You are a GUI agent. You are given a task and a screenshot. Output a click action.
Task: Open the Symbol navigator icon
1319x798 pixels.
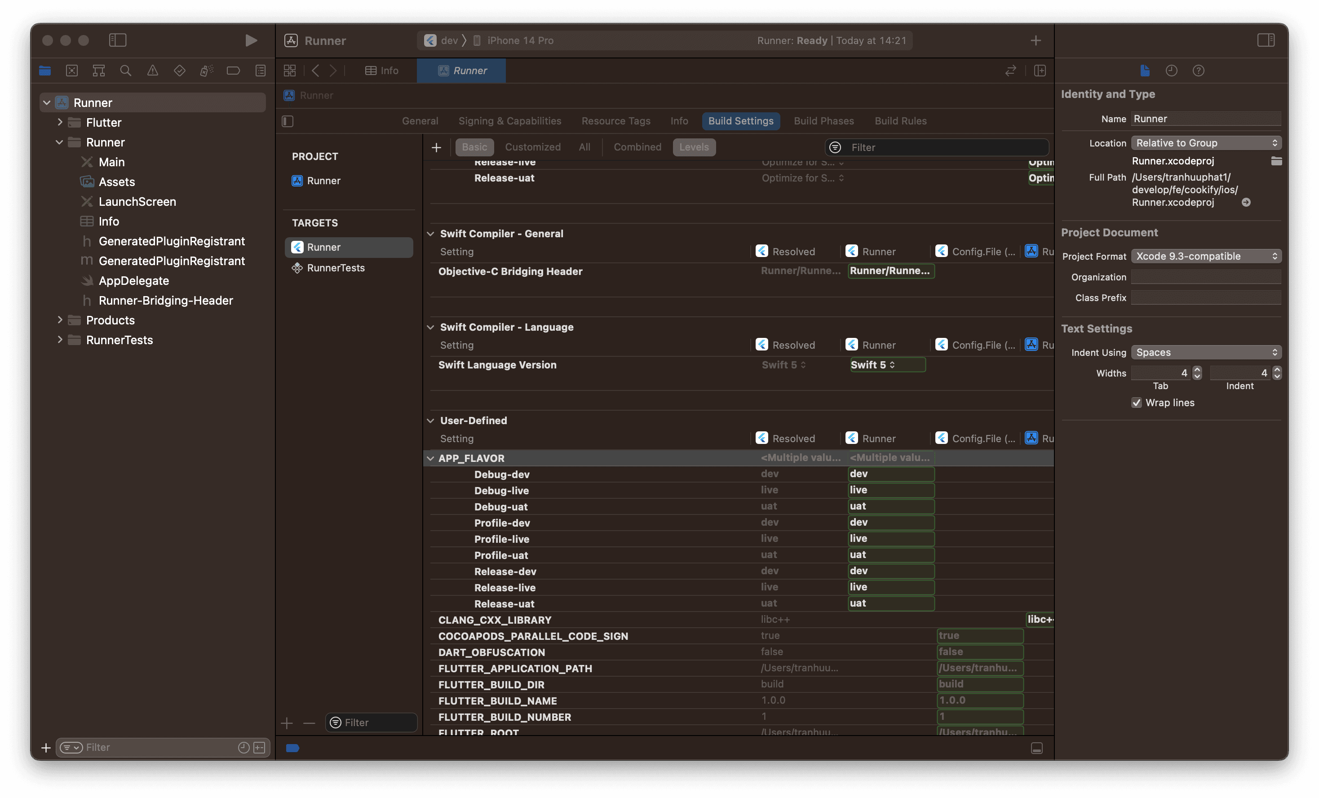(98, 70)
